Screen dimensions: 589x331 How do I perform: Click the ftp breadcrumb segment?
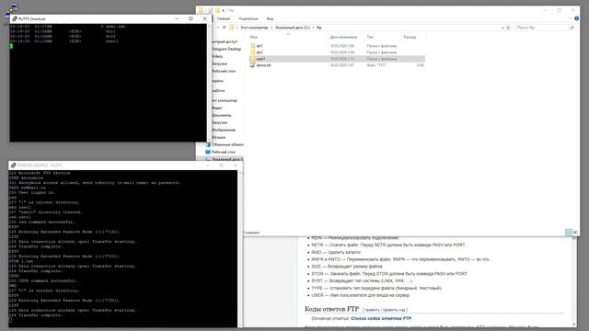point(319,28)
